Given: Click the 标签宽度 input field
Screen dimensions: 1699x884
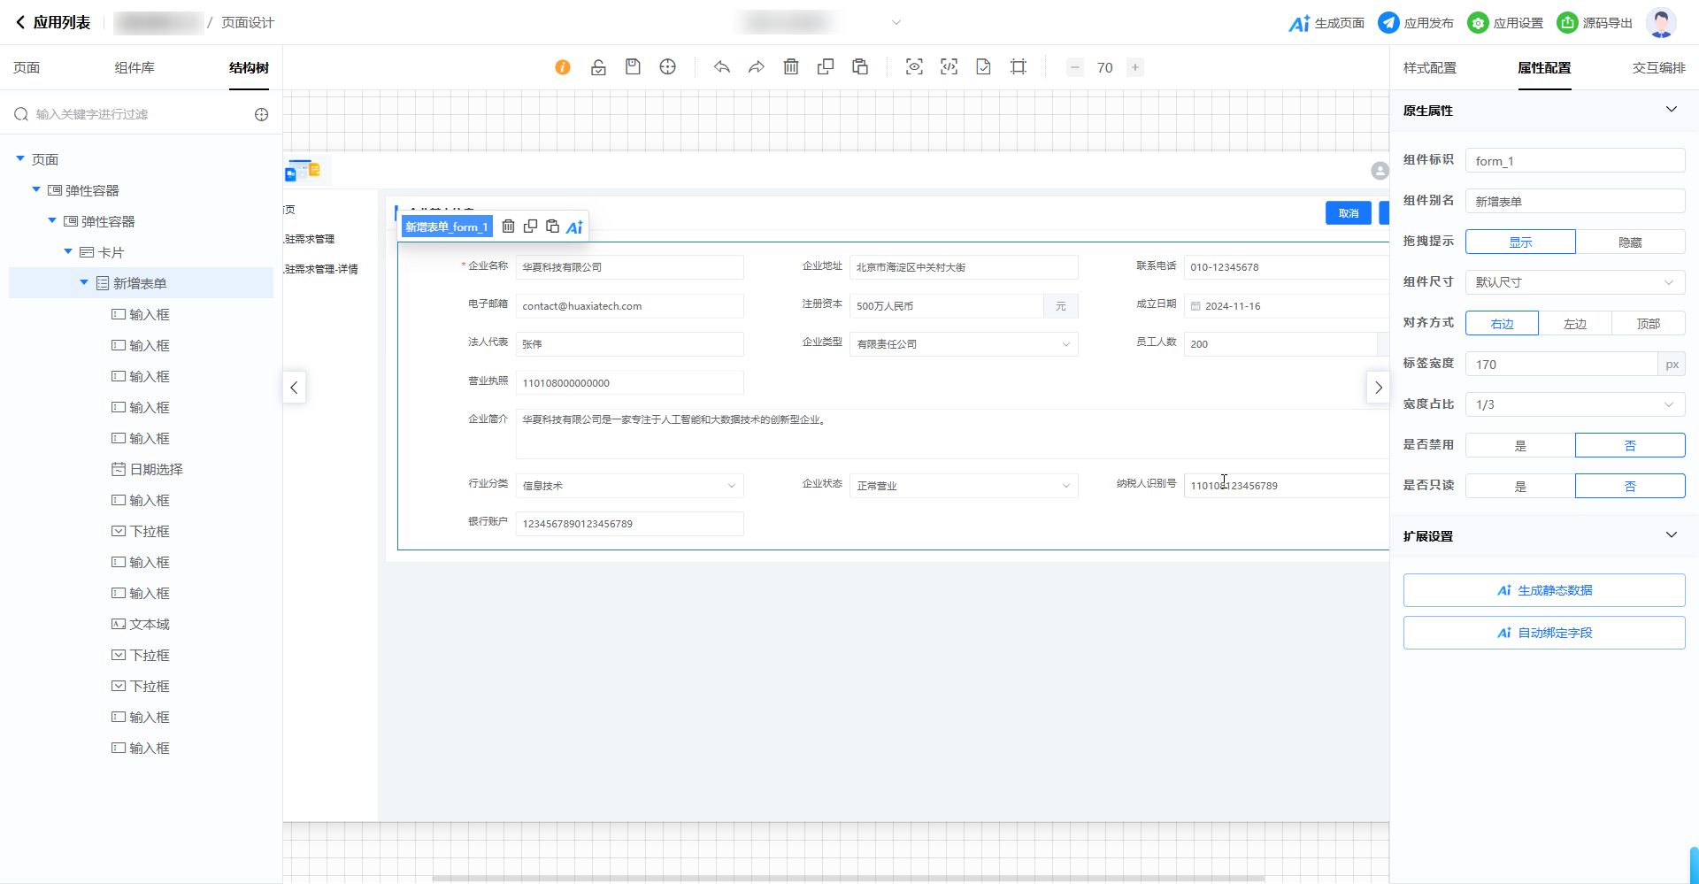Looking at the screenshot, I should (x=1561, y=365).
